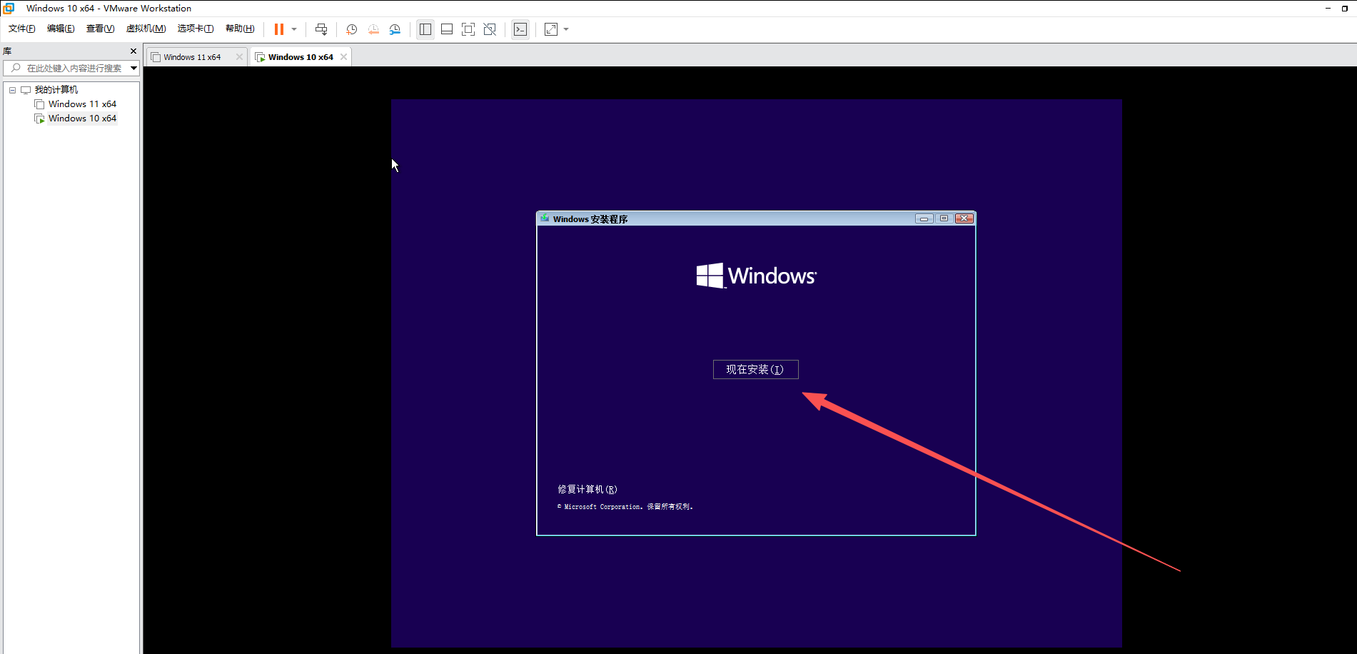Click the VMware Workstation logo in title bar

click(x=9, y=9)
